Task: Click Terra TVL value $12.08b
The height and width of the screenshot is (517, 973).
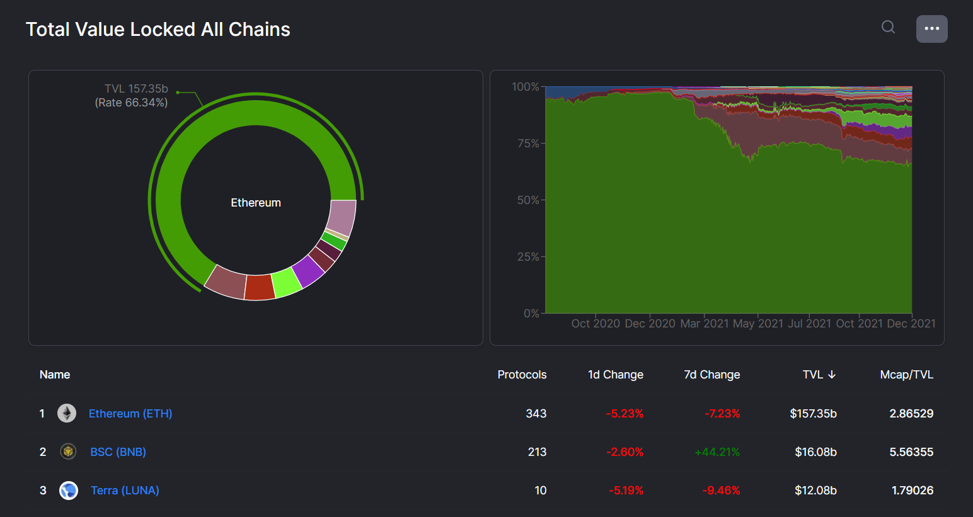Action: (x=815, y=491)
